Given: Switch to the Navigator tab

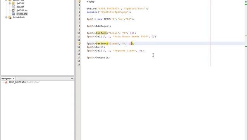Looking at the screenshot, I should point(6,79).
